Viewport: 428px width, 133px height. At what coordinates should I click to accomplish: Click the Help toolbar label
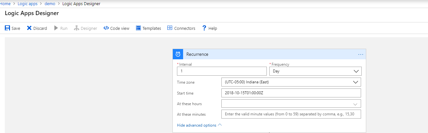[x=213, y=29]
